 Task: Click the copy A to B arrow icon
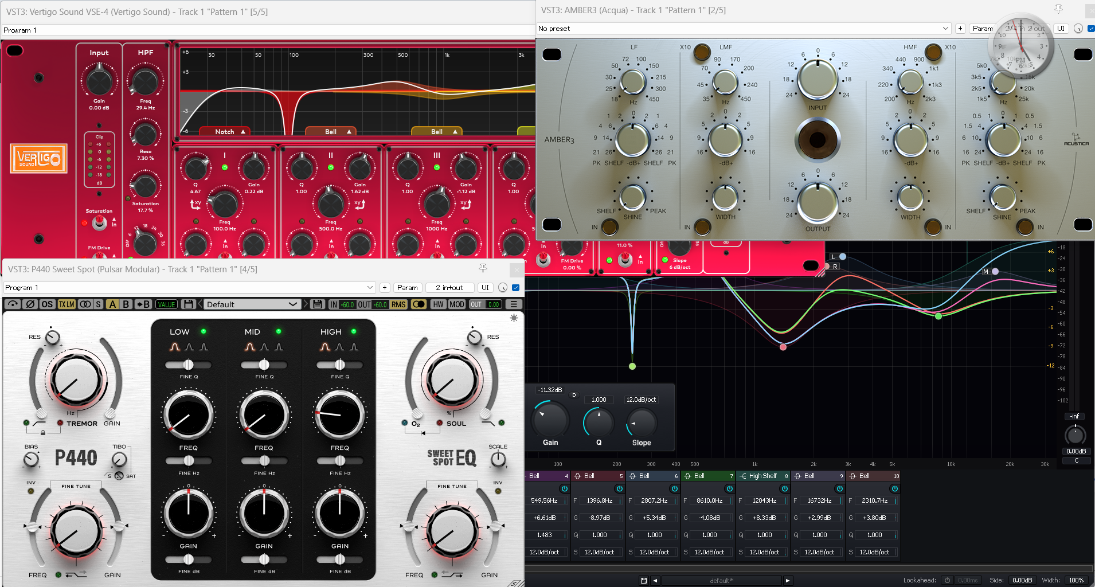coord(143,304)
